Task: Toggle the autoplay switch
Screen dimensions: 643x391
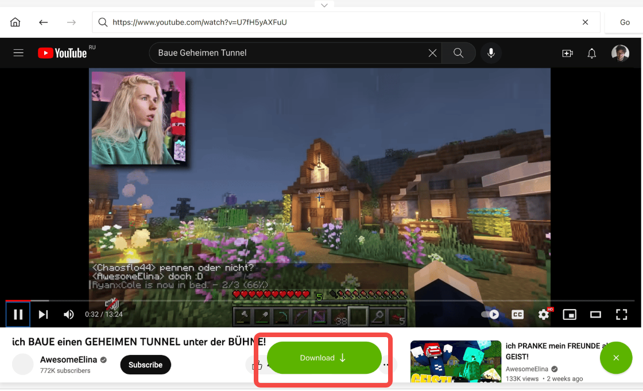Action: [490, 314]
